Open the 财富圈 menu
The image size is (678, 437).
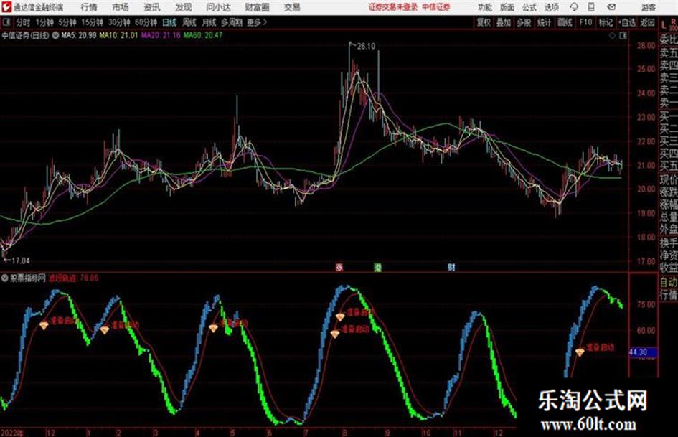tap(257, 7)
